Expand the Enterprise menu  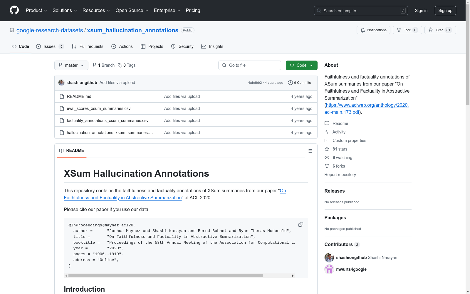167,11
